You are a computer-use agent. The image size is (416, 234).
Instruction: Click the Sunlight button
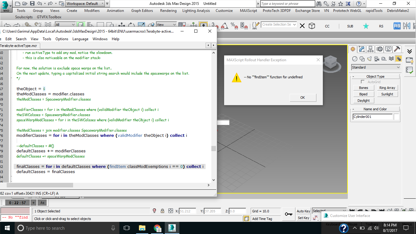387,94
